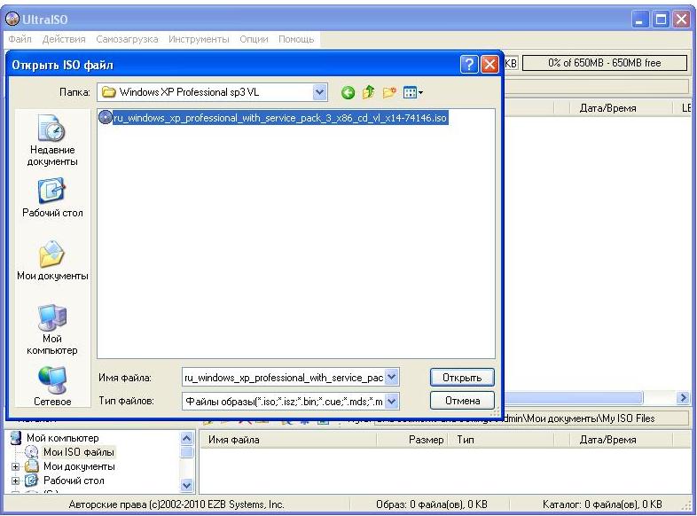Image resolution: width=697 pixels, height=516 pixels.
Task: Click the Отмена button
Action: coord(462,401)
